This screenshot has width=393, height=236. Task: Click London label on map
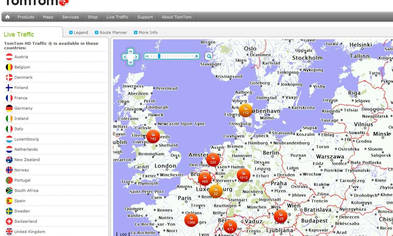[165, 166]
